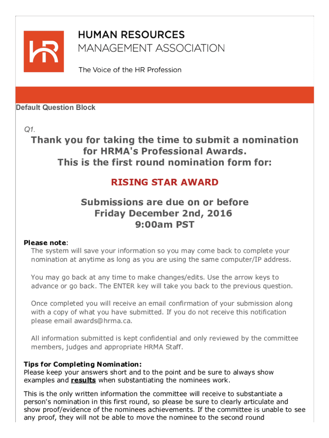Click "The Voice of the HR Profession" tagline
Viewport: 329px width, 438px height.
coord(129,70)
